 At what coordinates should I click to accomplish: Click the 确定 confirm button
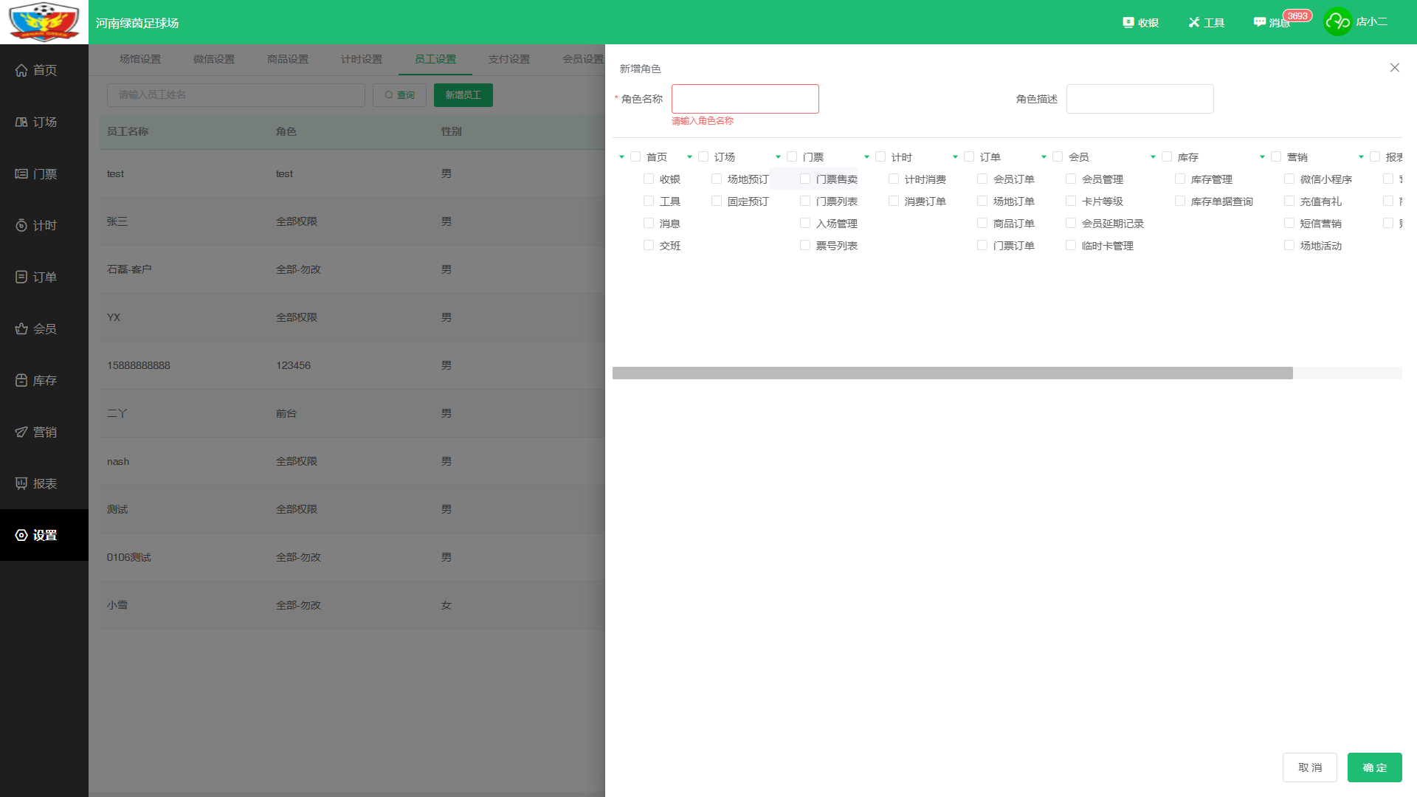1374,767
